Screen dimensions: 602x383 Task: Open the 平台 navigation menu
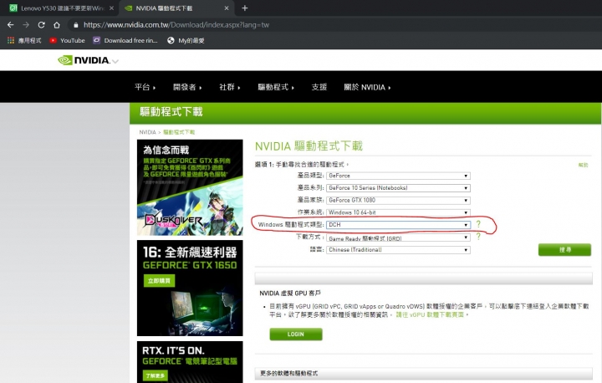145,87
